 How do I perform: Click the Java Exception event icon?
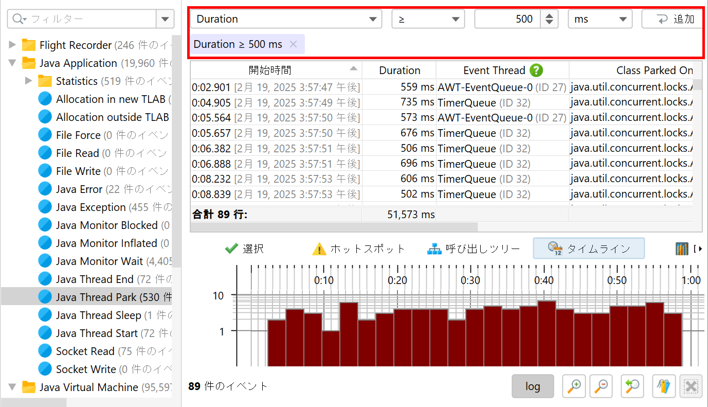[x=45, y=207]
